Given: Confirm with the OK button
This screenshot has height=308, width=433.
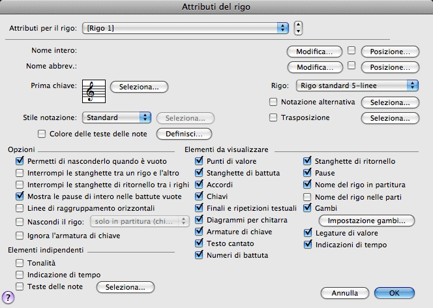Looking at the screenshot, I should click(x=394, y=293).
